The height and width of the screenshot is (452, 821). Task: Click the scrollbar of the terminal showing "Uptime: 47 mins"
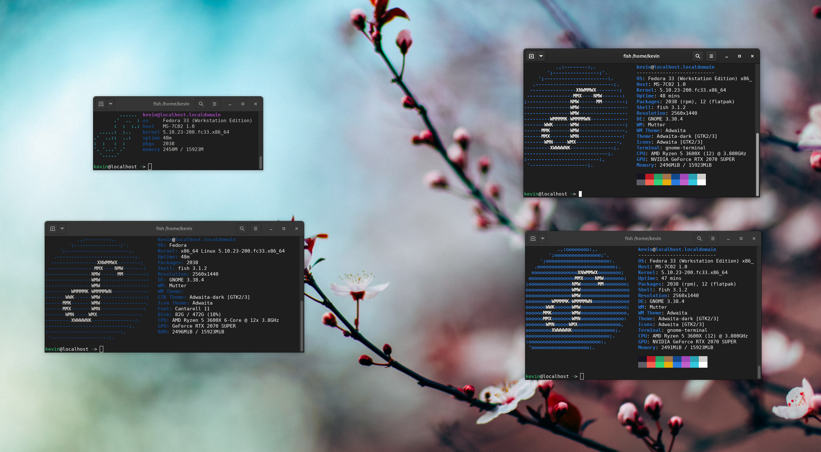[x=759, y=372]
